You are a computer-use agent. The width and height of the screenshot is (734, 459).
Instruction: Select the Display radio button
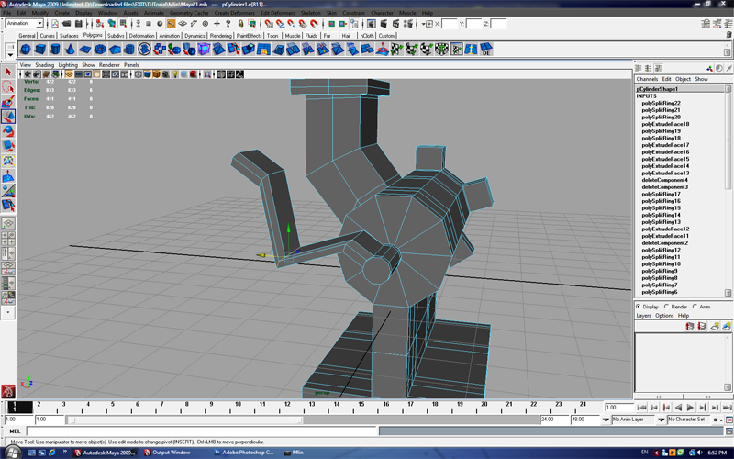(639, 307)
